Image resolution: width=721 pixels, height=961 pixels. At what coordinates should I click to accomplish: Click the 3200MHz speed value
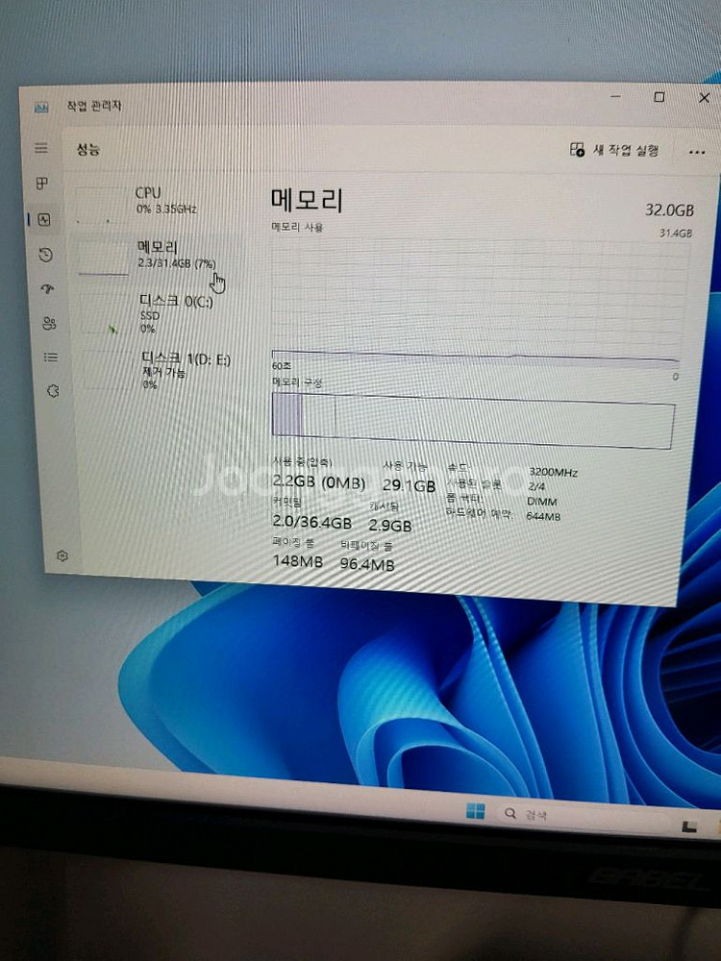[x=553, y=472]
